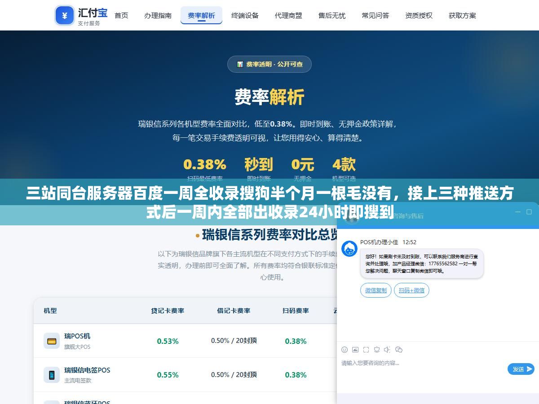Image resolution: width=539 pixels, height=404 pixels.
Task: Click the 4款 model count statistic
Action: click(x=344, y=164)
